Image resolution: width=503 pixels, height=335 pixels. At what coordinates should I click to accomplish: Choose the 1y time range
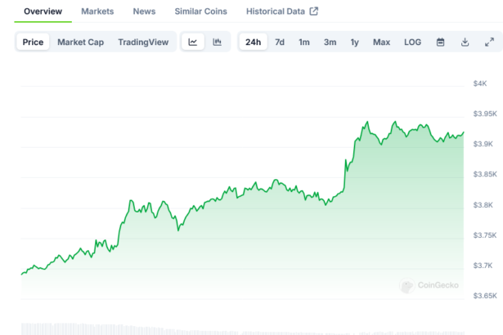click(354, 42)
